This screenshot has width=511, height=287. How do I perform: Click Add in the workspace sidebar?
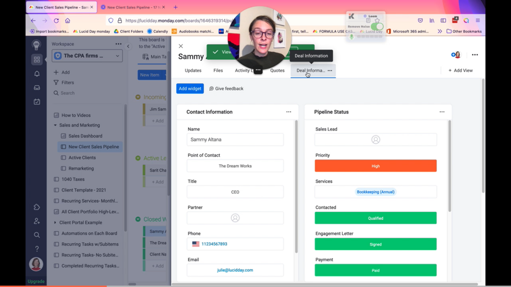(62, 72)
